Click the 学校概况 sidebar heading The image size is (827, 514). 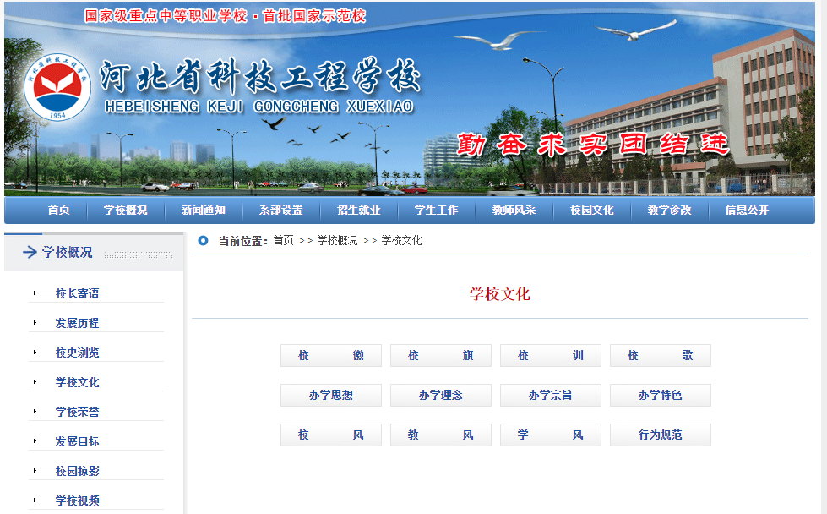(67, 252)
